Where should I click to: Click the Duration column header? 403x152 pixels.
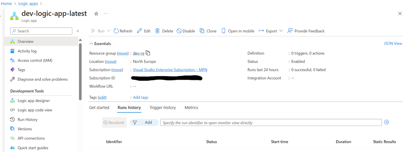point(343,142)
